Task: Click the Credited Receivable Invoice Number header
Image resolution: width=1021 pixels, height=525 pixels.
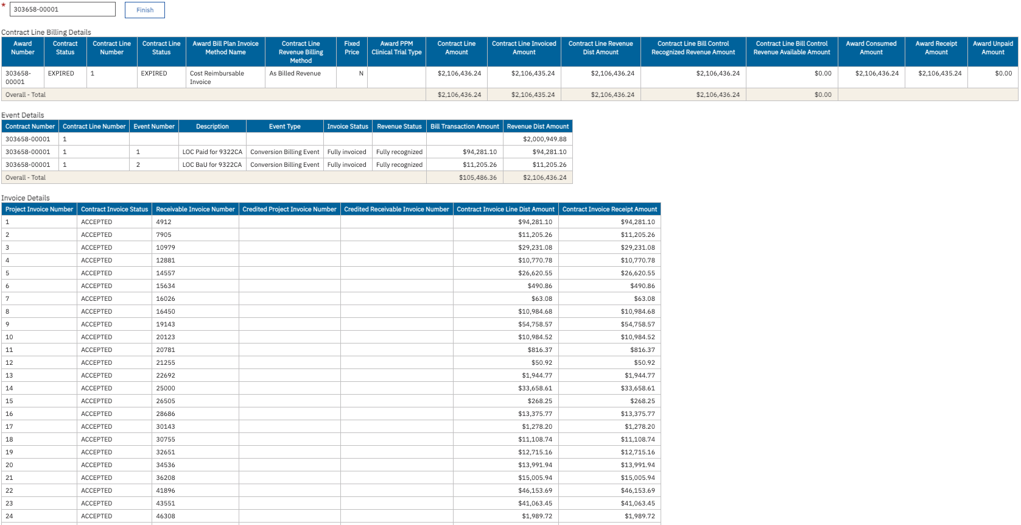Action: click(396, 210)
